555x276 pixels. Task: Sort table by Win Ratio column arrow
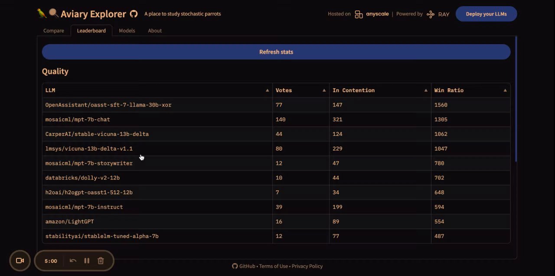coord(505,90)
